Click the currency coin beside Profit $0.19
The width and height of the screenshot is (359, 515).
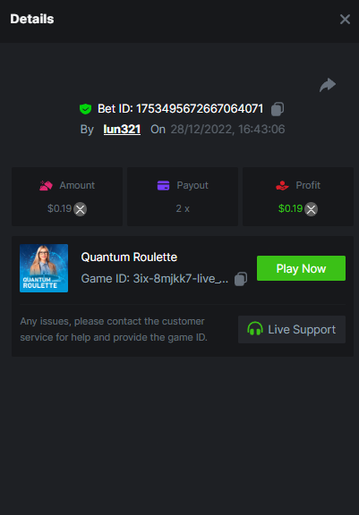(x=311, y=209)
